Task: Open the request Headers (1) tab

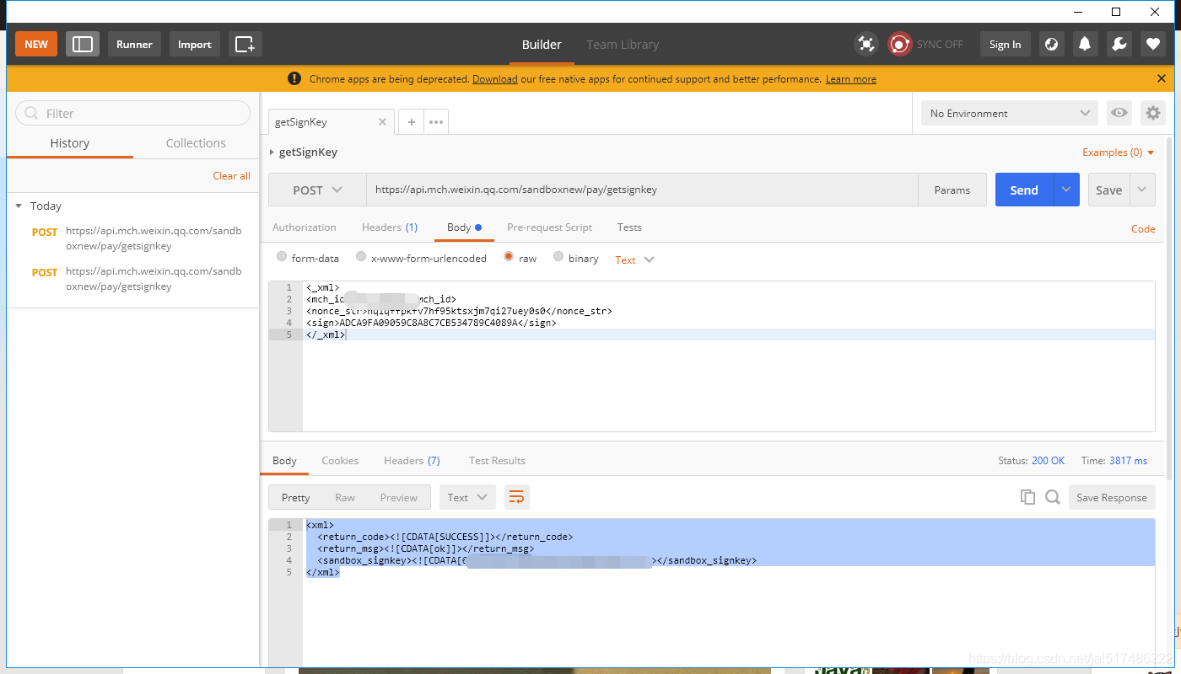Action: 390,227
